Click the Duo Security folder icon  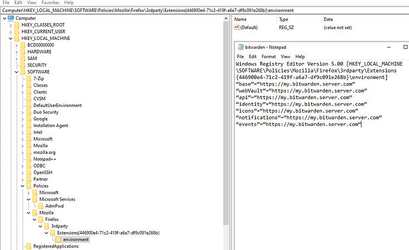[x=29, y=112]
